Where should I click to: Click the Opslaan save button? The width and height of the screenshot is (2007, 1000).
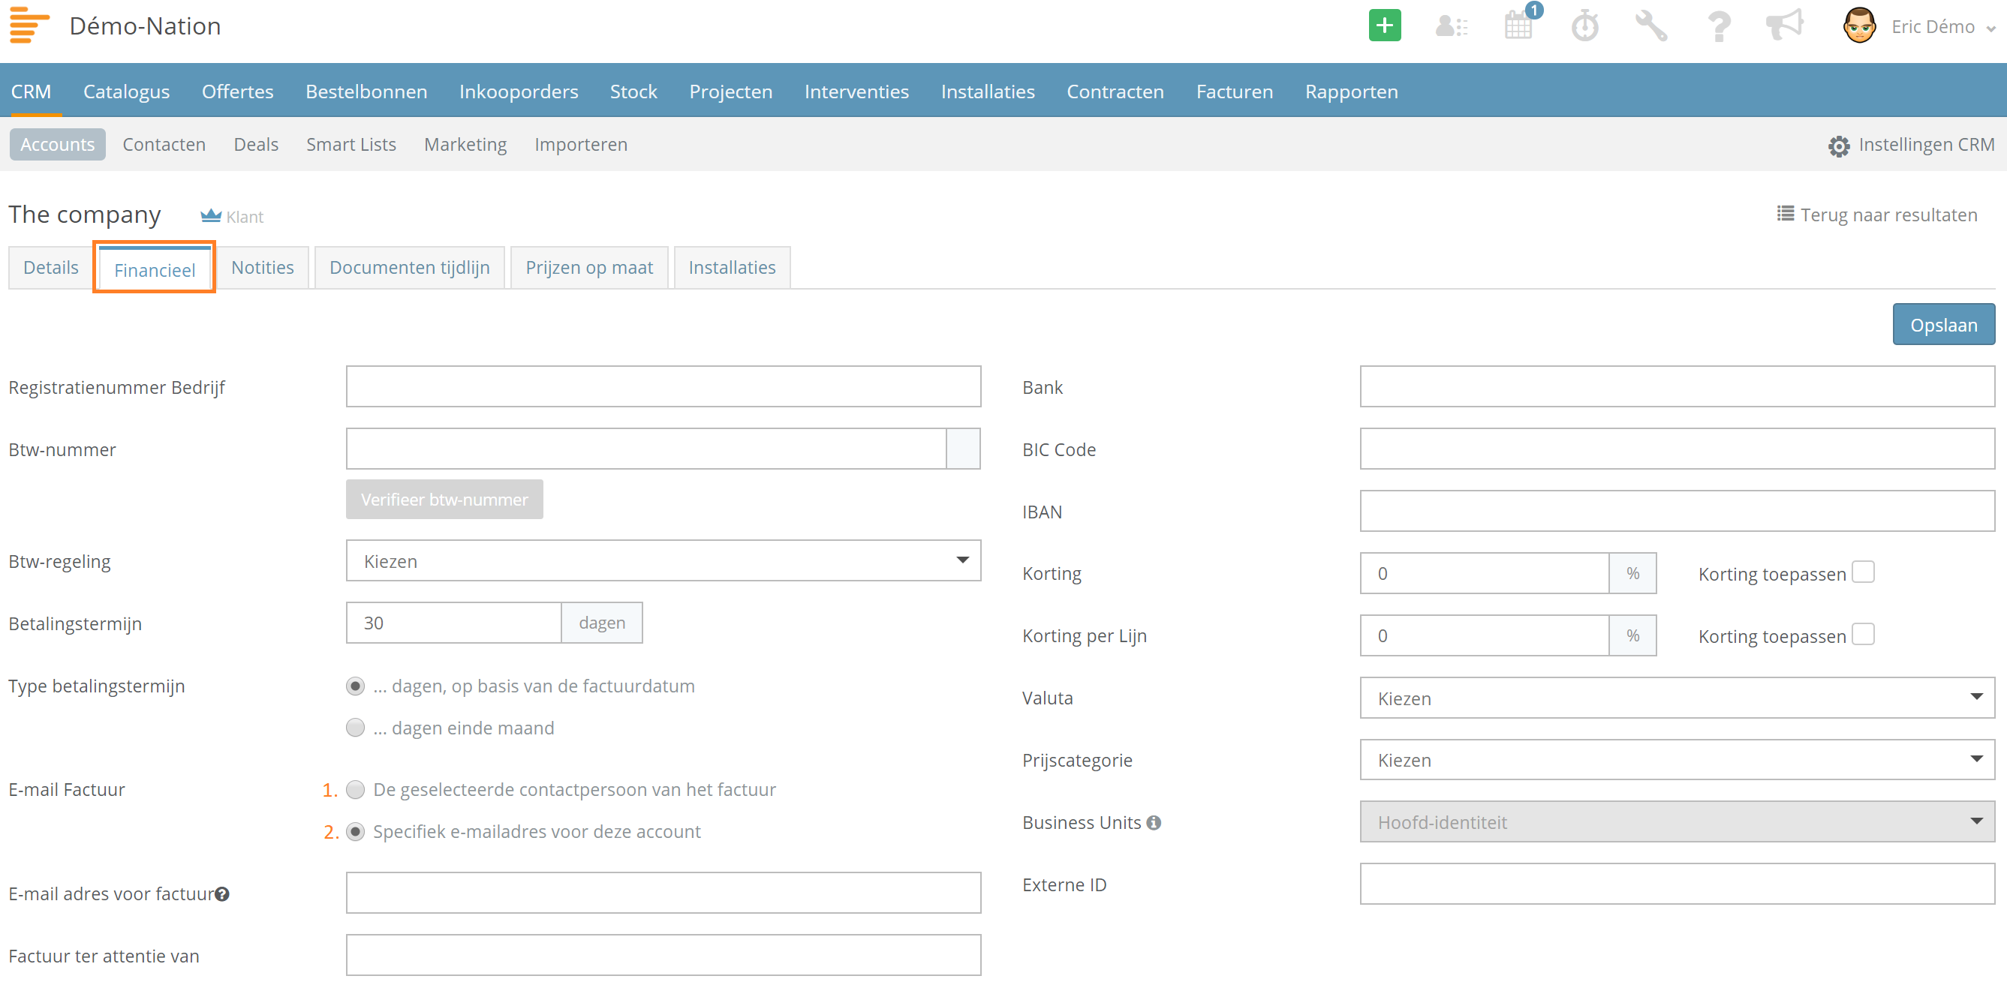tap(1943, 325)
